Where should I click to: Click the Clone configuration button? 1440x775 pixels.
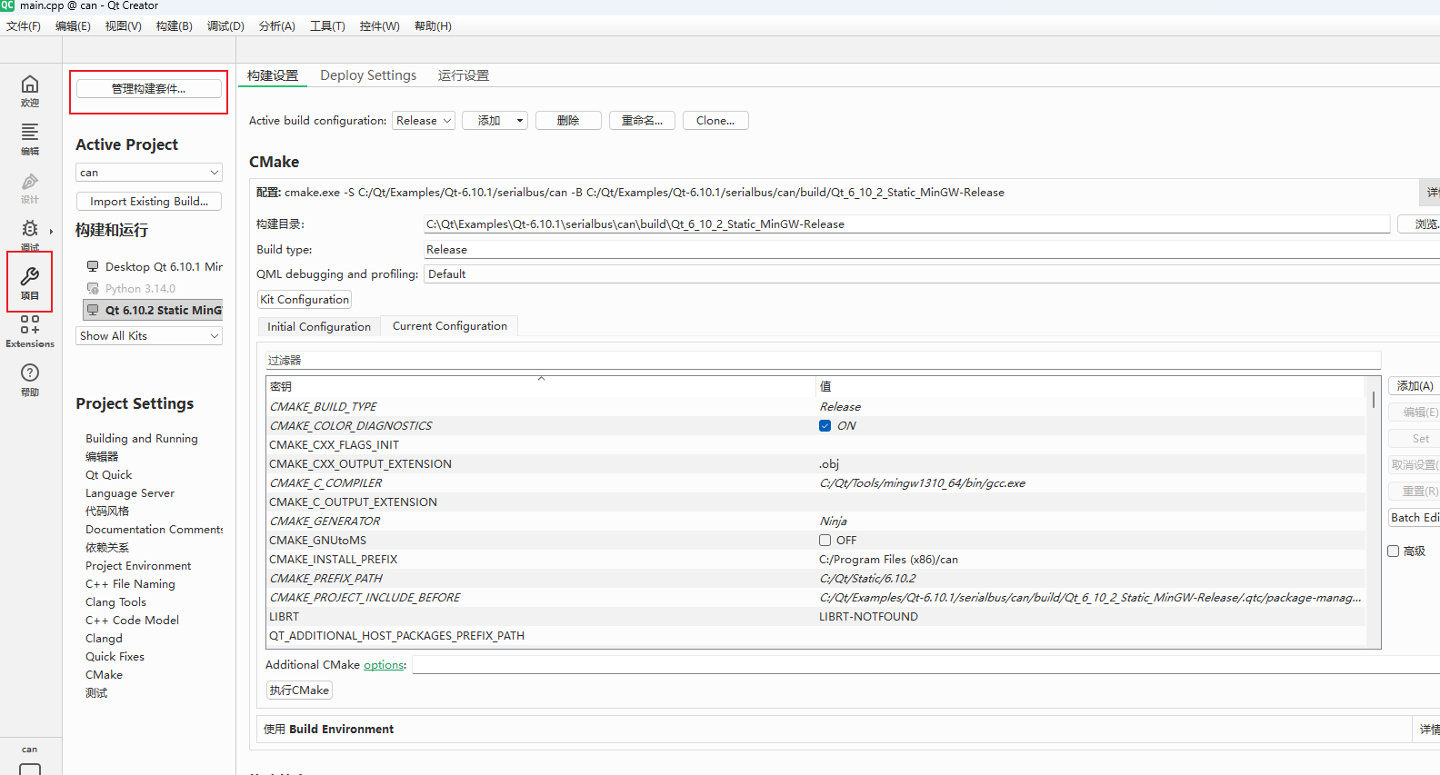(x=715, y=120)
